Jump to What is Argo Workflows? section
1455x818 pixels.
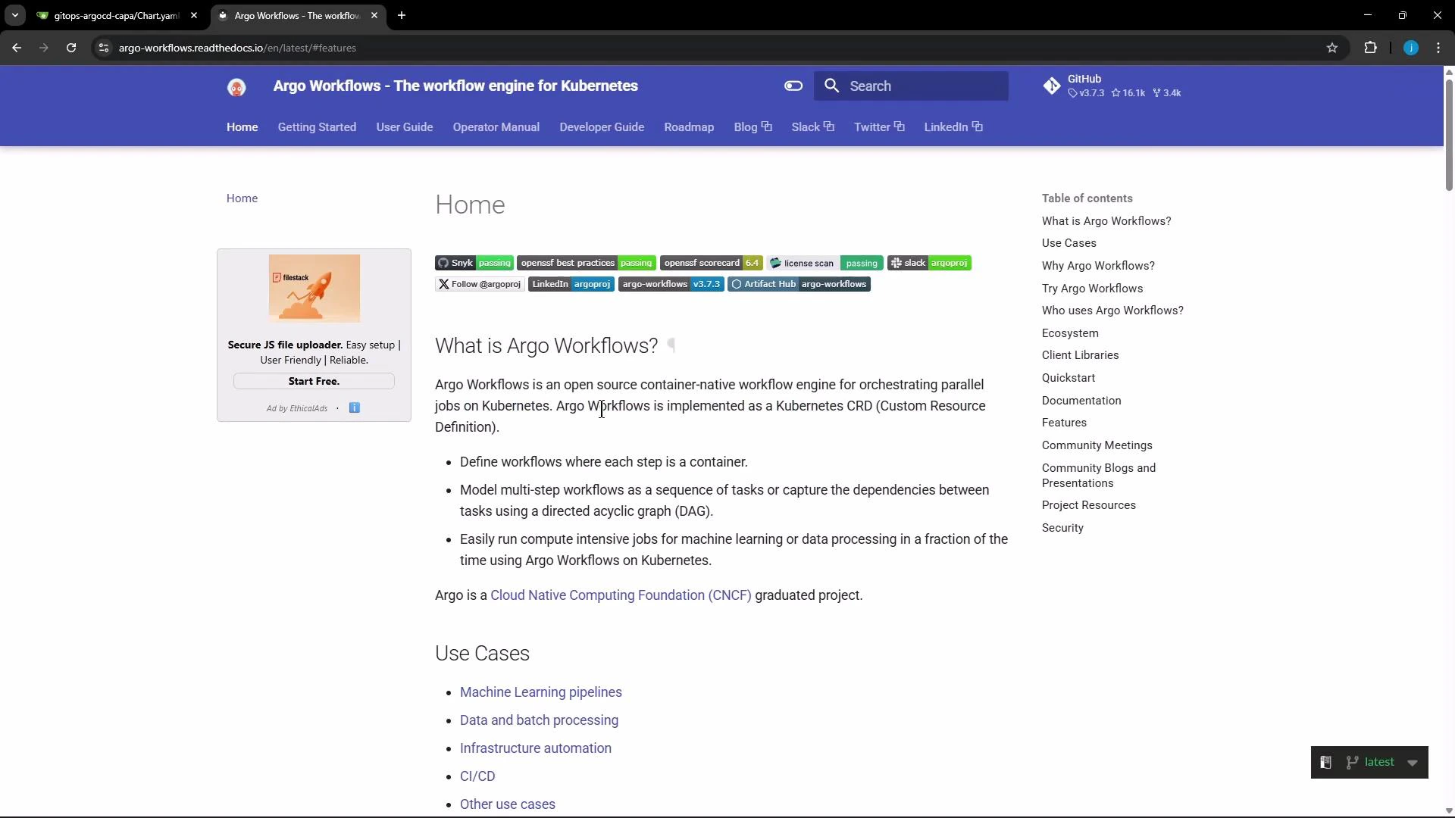[1106, 221]
